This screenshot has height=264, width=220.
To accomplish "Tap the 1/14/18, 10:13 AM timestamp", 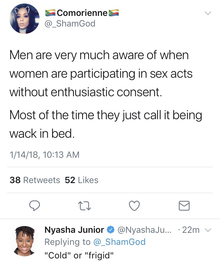I will pyautogui.click(x=44, y=155).
